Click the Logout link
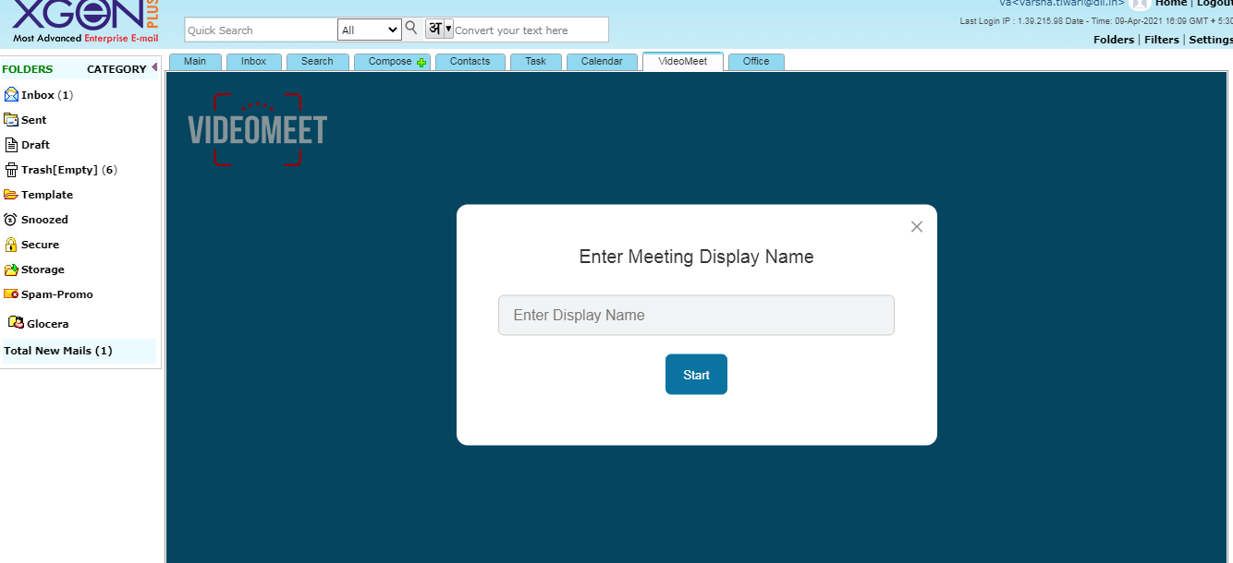Screen dimensions: 1233x563 (1215, 4)
